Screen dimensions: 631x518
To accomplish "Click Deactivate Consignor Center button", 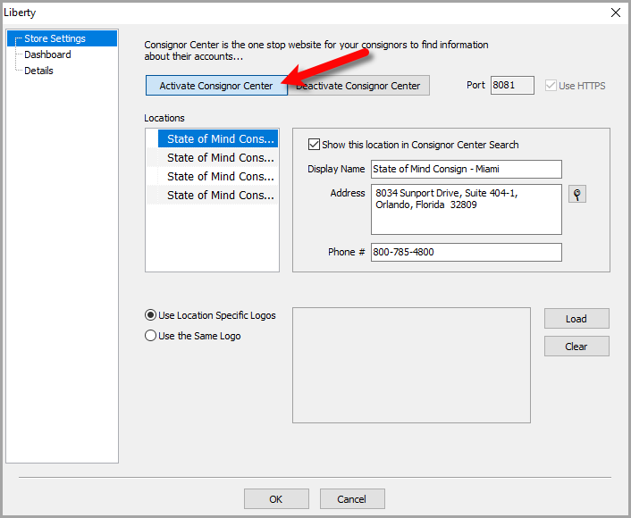I will [x=358, y=86].
